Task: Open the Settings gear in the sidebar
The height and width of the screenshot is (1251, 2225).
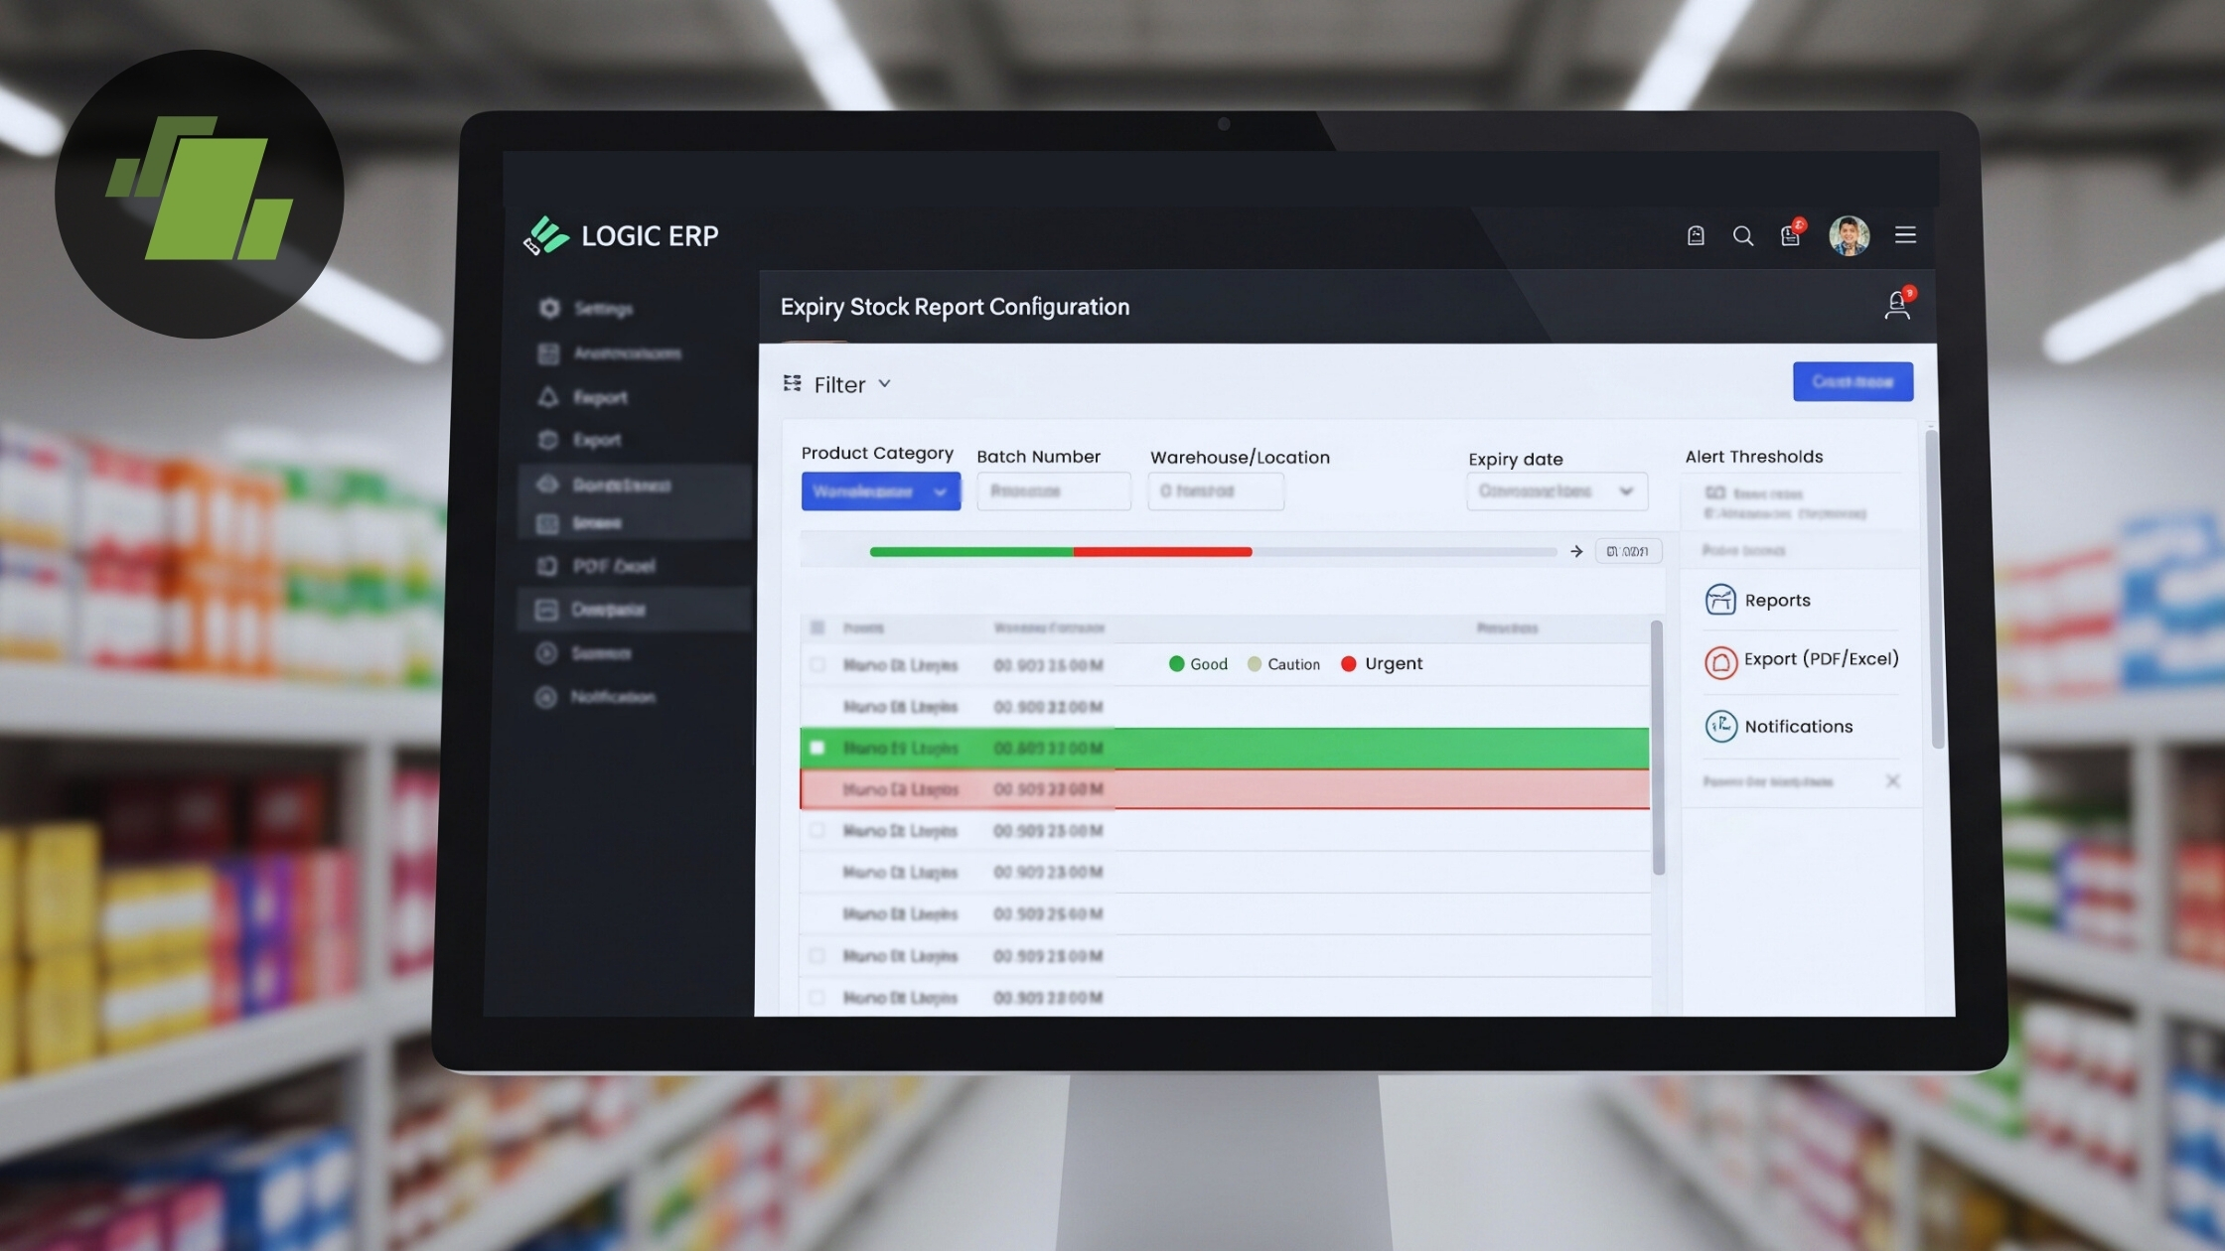Action: tap(548, 309)
